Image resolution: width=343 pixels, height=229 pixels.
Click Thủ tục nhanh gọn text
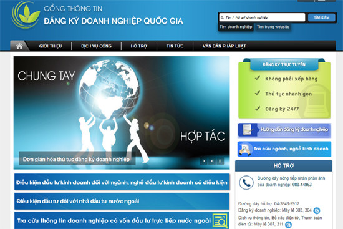click(x=289, y=94)
